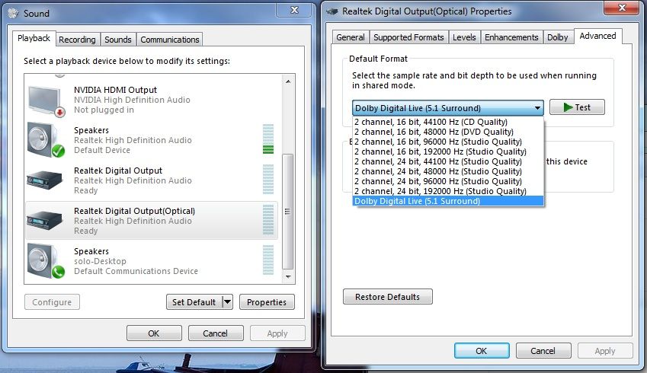Open the Dolby tab

click(x=558, y=37)
